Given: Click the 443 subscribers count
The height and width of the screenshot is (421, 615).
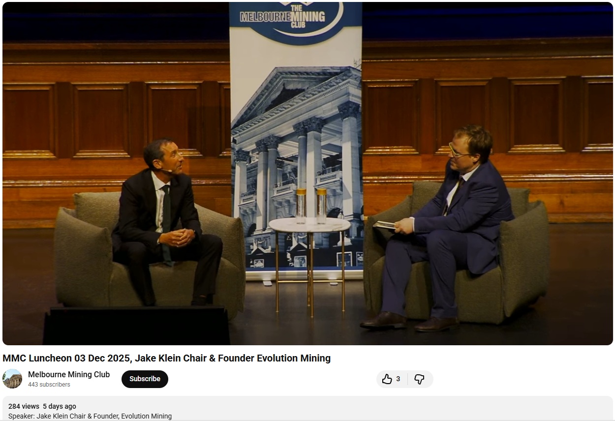Looking at the screenshot, I should click(x=49, y=385).
